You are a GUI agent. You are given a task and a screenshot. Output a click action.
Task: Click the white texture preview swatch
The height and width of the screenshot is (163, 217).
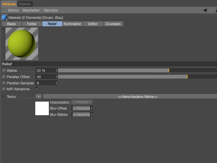(x=42, y=108)
